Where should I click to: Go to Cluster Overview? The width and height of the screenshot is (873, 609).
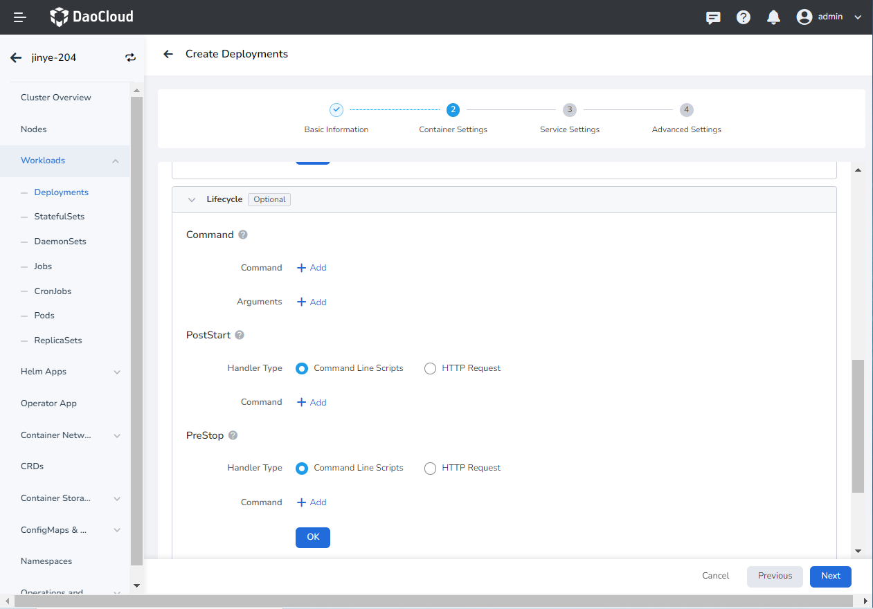56,98
